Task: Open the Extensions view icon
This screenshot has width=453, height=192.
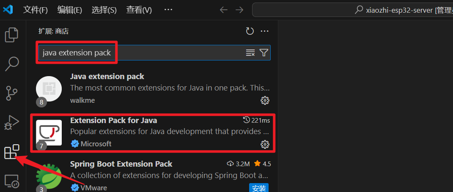Action: (12, 152)
